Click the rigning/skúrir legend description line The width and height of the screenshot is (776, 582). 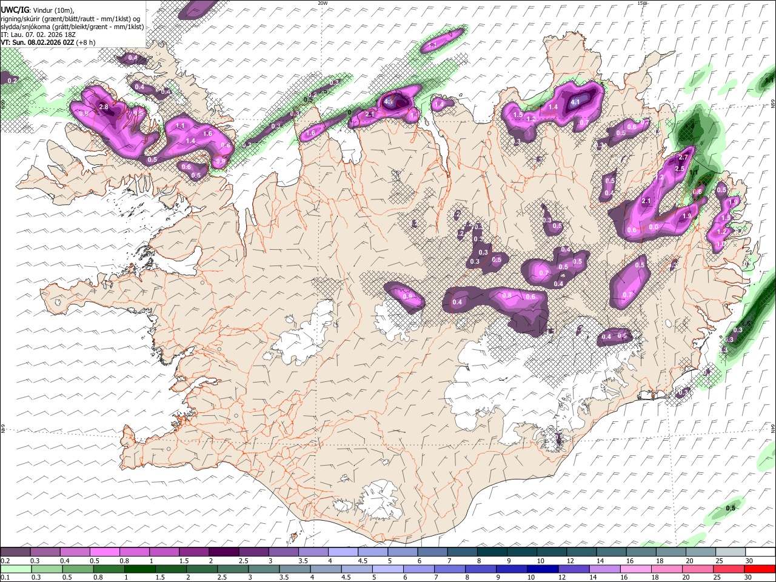click(x=70, y=19)
